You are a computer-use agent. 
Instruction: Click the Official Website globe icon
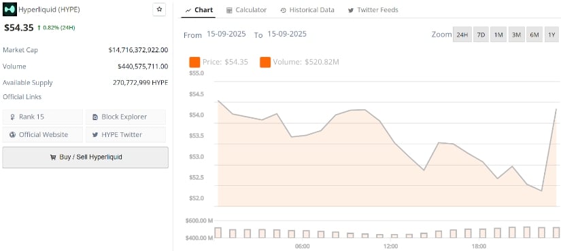pos(12,134)
